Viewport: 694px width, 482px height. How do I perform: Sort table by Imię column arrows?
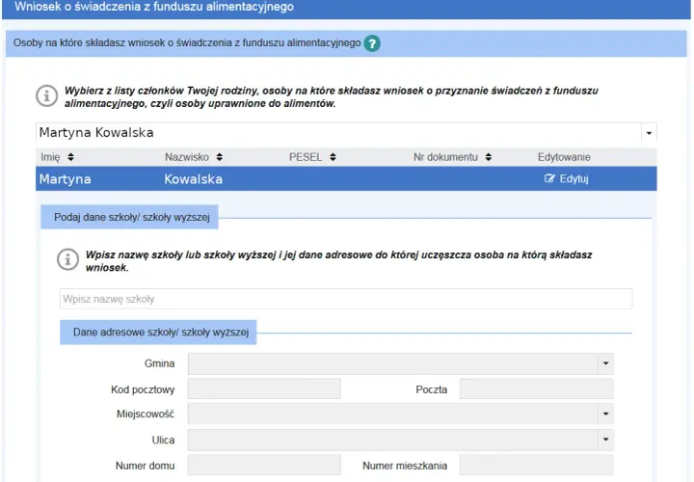(70, 157)
